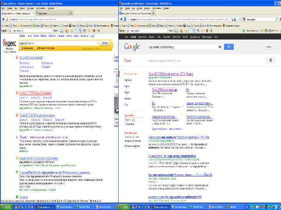Toggle 'в Нижнем Новгороде' checkbox on Yandex

click(x=36, y=48)
